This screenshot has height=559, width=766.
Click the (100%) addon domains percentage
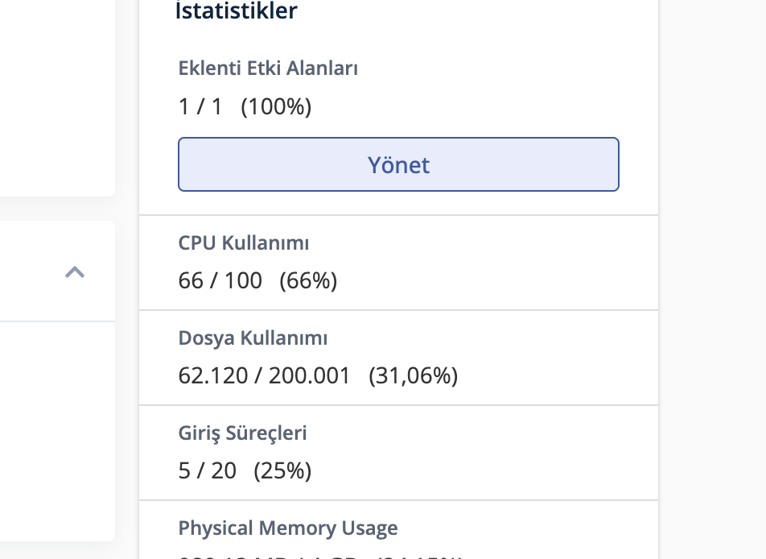pyautogui.click(x=276, y=106)
